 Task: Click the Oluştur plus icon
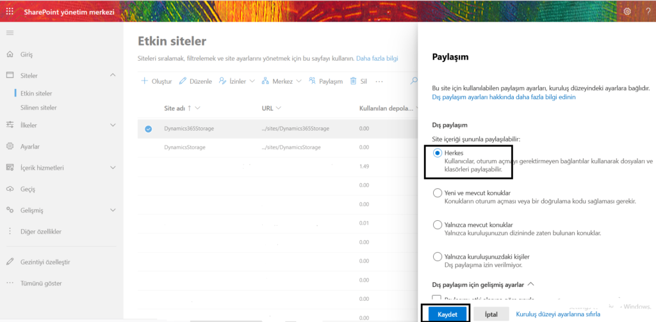(x=144, y=81)
